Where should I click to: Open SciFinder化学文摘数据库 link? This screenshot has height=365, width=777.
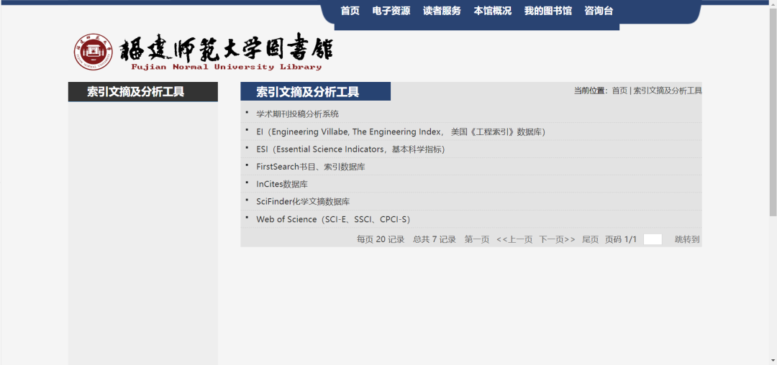tap(303, 202)
